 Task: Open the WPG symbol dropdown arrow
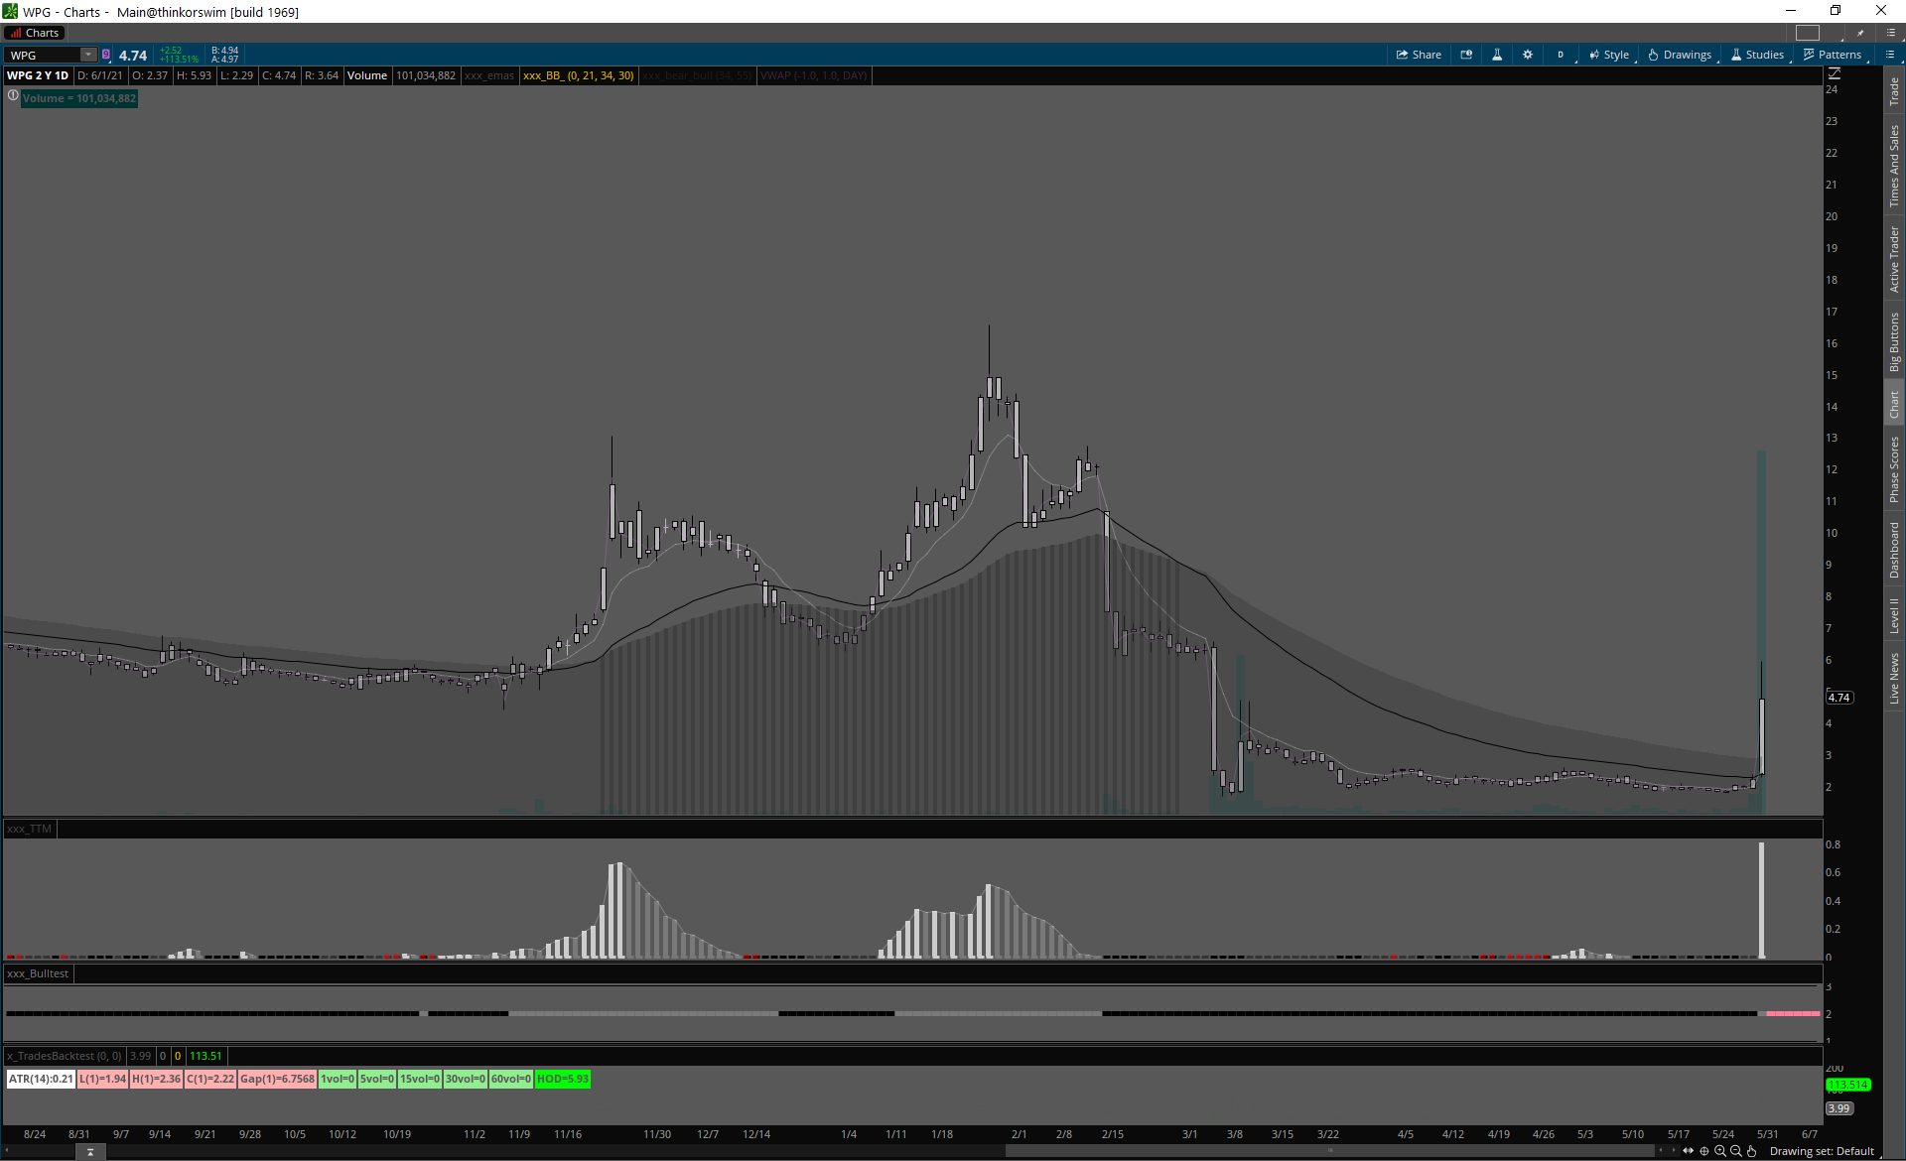(88, 55)
